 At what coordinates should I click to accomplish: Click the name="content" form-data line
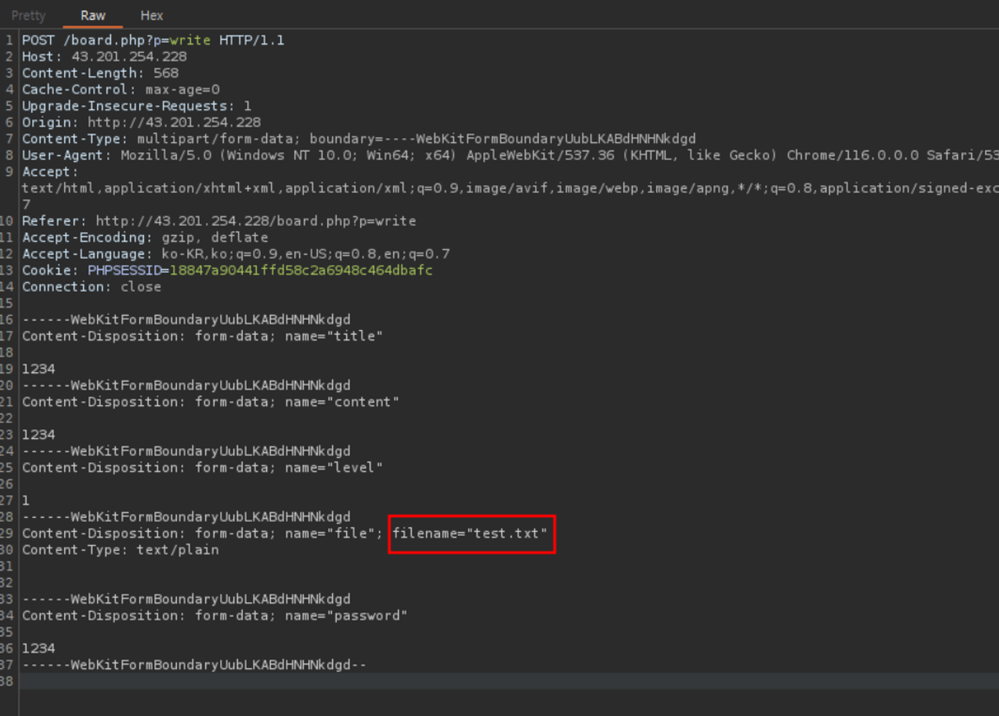tap(210, 402)
